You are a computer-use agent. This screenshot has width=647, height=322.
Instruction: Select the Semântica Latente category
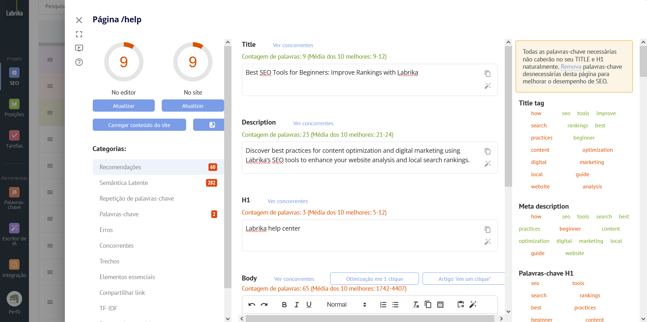click(123, 183)
